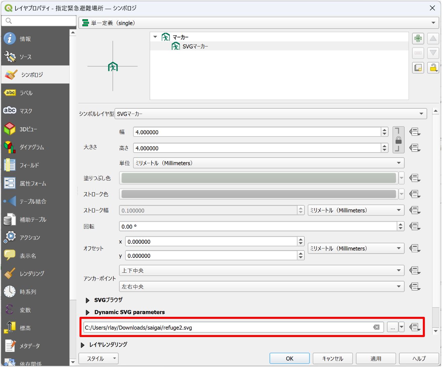442x367 pixels.
Task: Click the 適用 (Apply) button
Action: point(376,359)
